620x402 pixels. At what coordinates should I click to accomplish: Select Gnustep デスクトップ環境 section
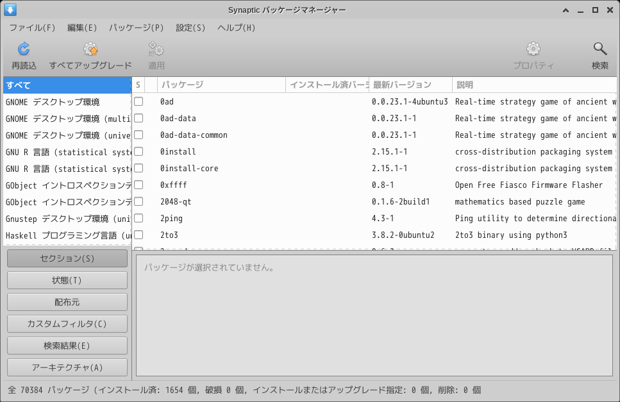67,219
